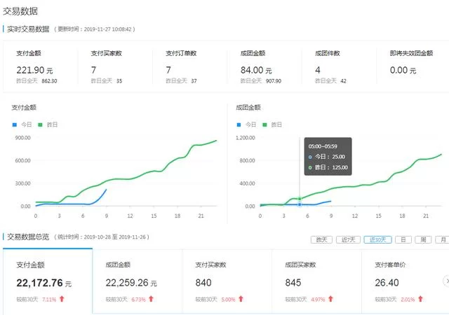Image resolution: width=449 pixels, height=315 pixels.
Task: Click the next arrow beside overview cards
Action: coord(446,280)
